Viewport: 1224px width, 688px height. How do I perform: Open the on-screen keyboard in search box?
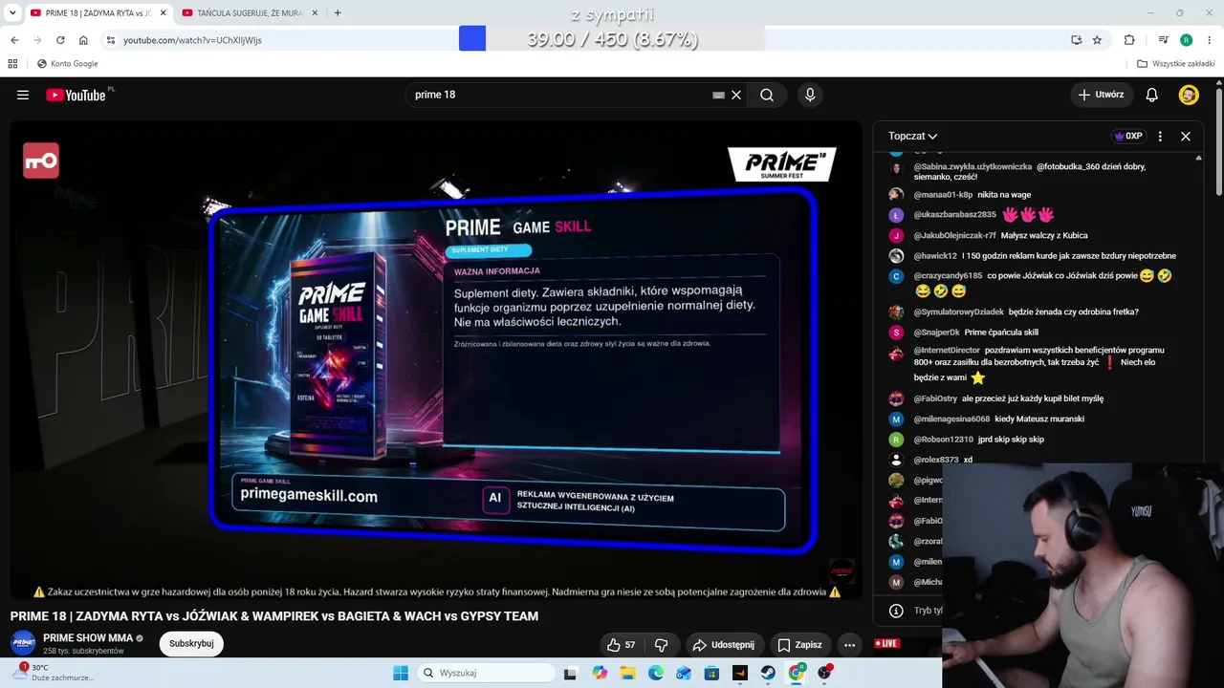click(x=718, y=95)
